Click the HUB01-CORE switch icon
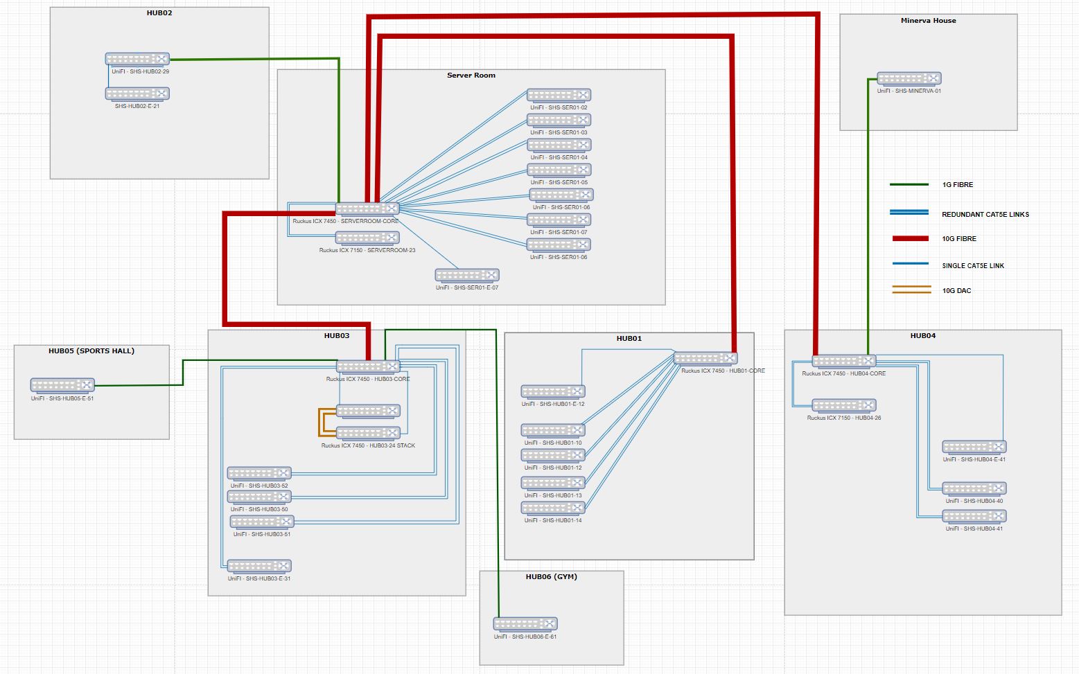This screenshot has height=674, width=1079. (705, 358)
